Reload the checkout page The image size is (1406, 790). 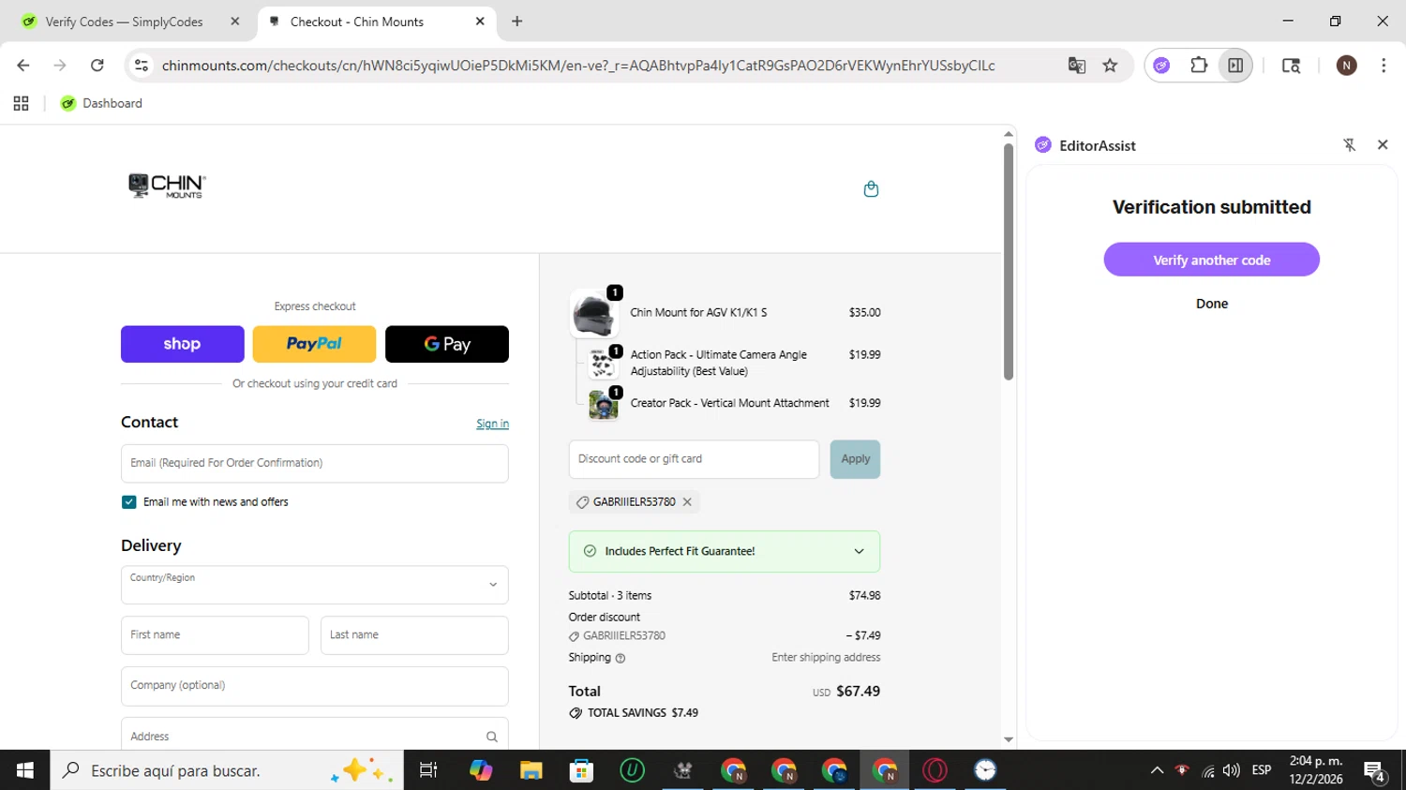tap(97, 66)
